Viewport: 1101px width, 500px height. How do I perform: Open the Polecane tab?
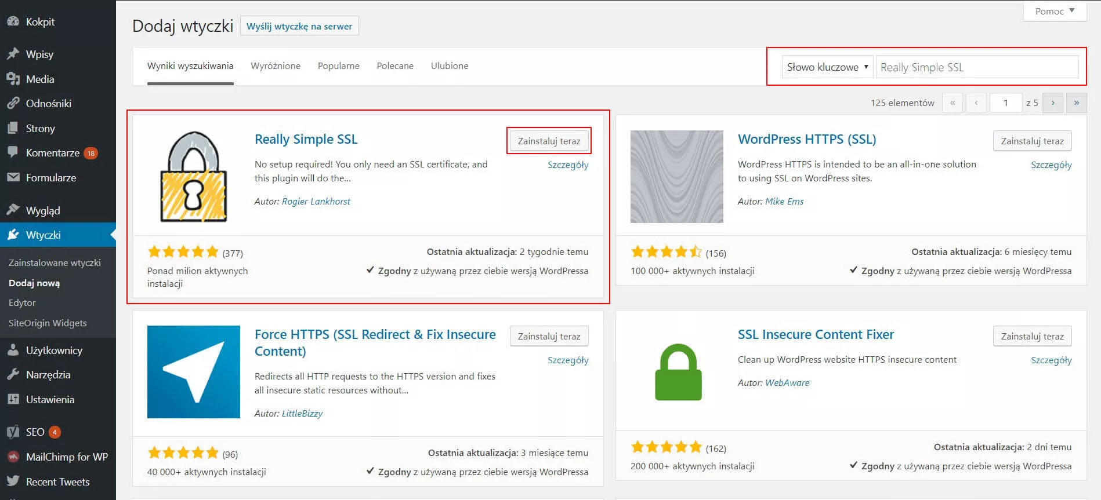coord(395,66)
